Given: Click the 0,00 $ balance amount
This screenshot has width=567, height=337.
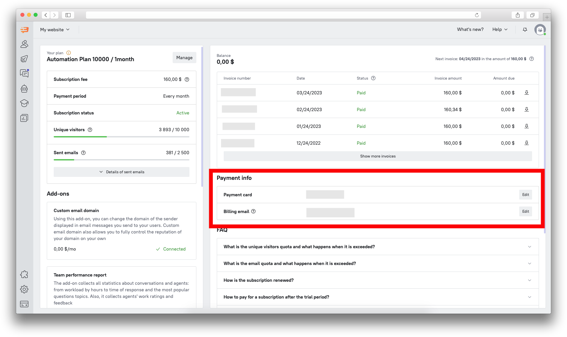Looking at the screenshot, I should pos(225,62).
